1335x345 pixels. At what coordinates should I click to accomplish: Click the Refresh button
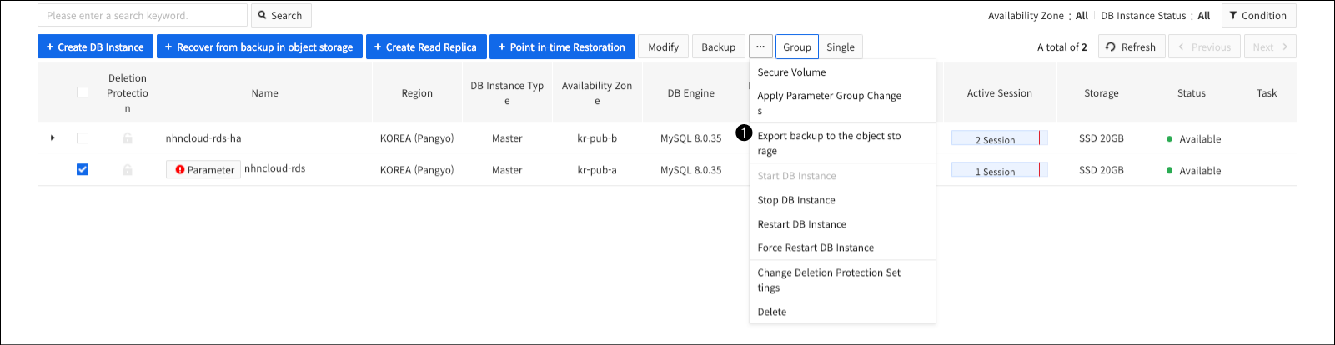[1131, 47]
